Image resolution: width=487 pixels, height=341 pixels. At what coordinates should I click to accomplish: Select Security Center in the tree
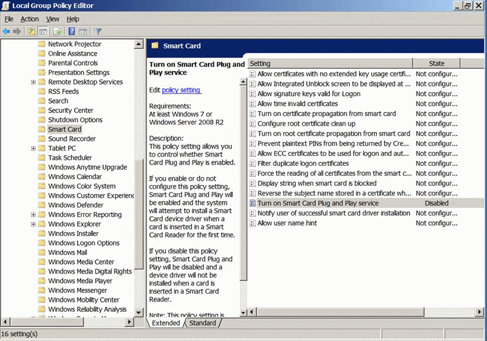71,110
